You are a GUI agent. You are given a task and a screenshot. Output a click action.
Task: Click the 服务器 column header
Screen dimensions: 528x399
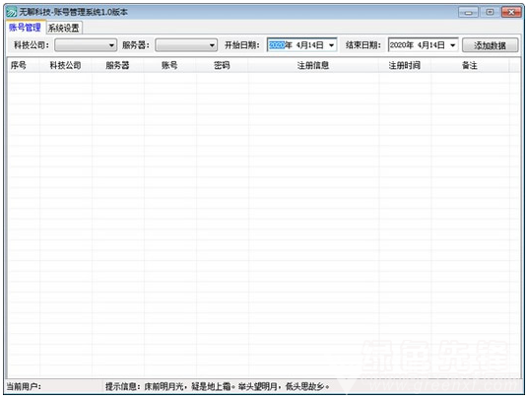118,65
